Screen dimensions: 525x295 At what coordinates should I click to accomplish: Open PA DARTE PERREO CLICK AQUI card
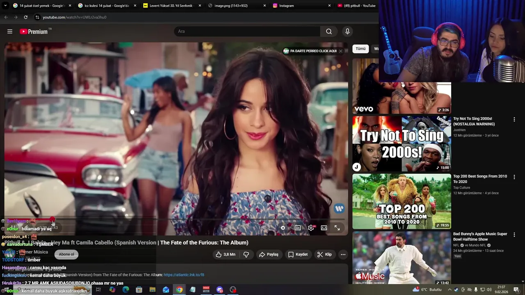310,51
